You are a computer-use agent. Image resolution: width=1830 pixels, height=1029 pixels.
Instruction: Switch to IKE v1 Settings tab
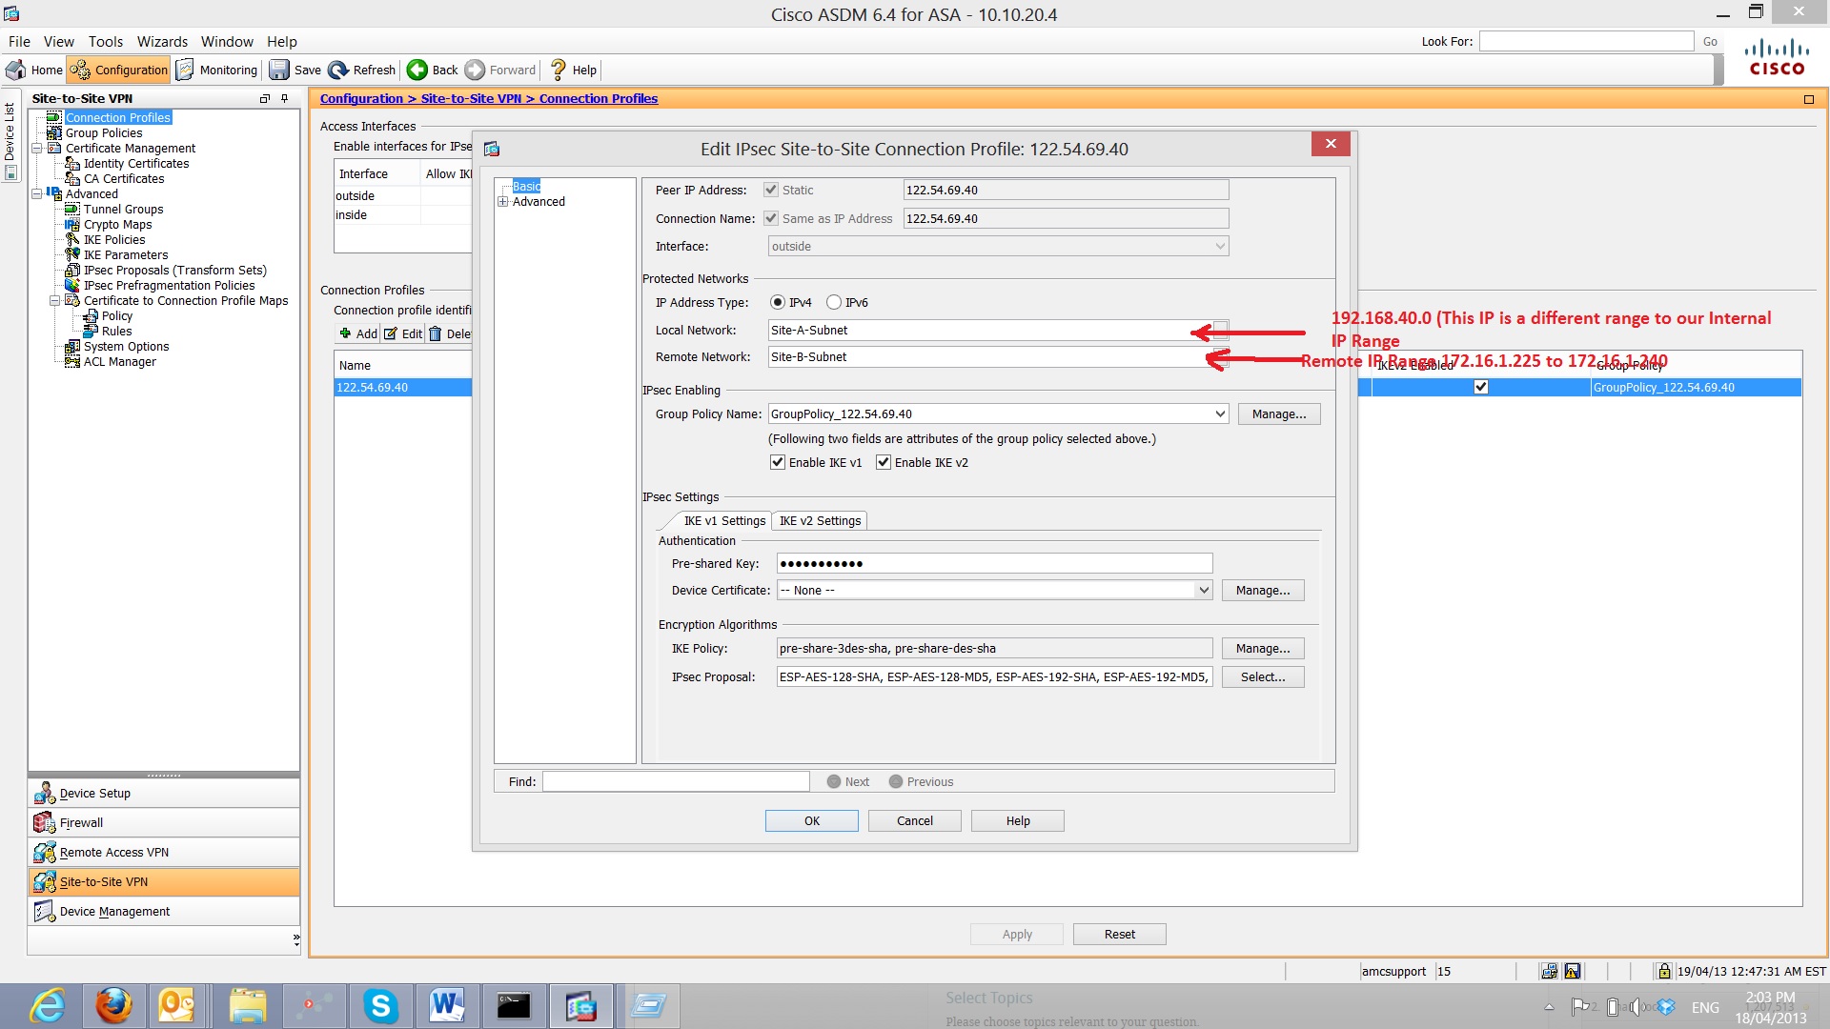tap(724, 520)
